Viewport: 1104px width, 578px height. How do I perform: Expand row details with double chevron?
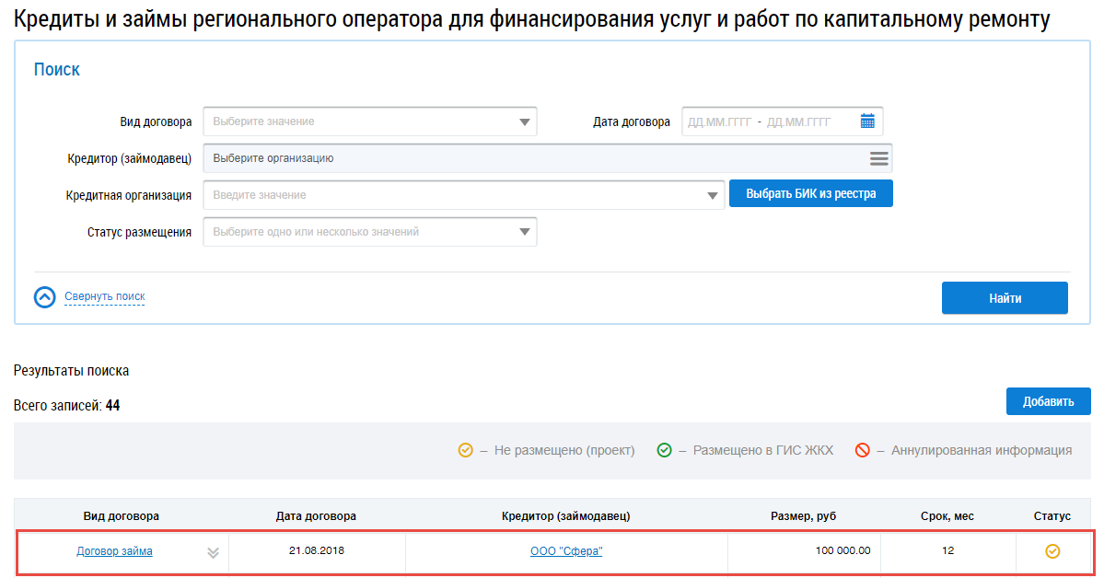(213, 552)
